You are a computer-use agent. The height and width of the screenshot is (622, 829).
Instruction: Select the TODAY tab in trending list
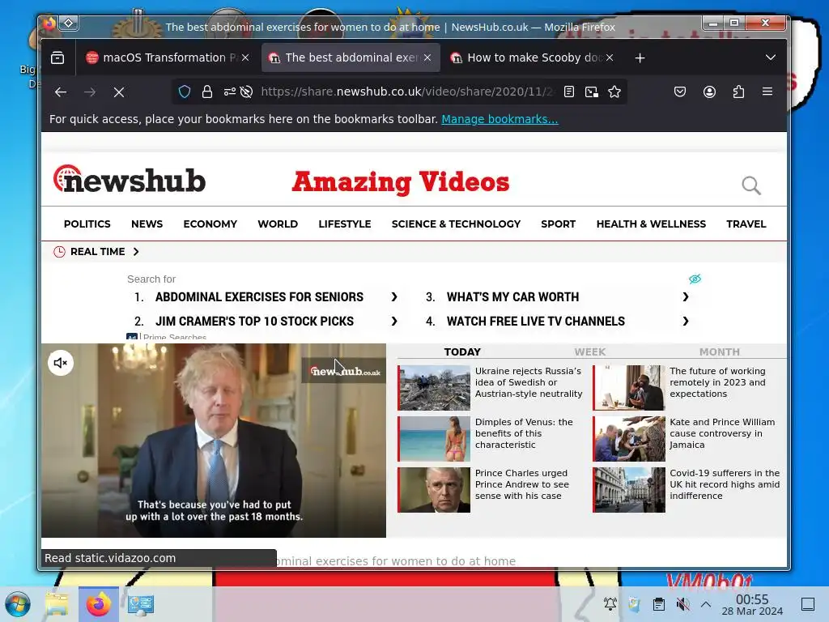[x=462, y=351]
